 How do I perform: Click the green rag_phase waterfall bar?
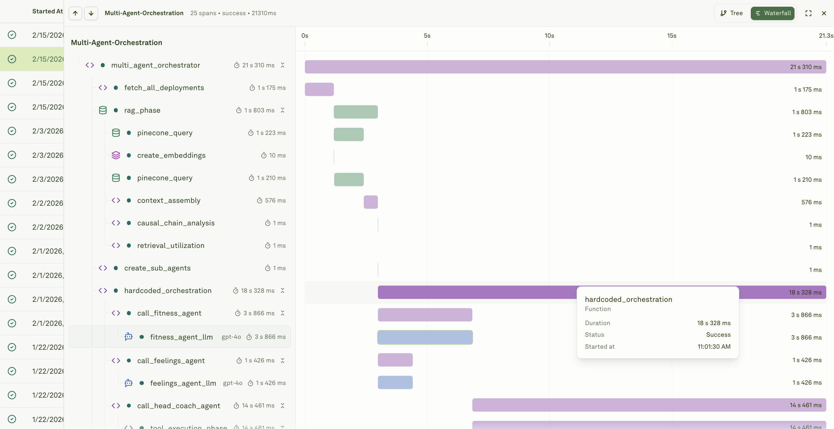[x=356, y=112]
